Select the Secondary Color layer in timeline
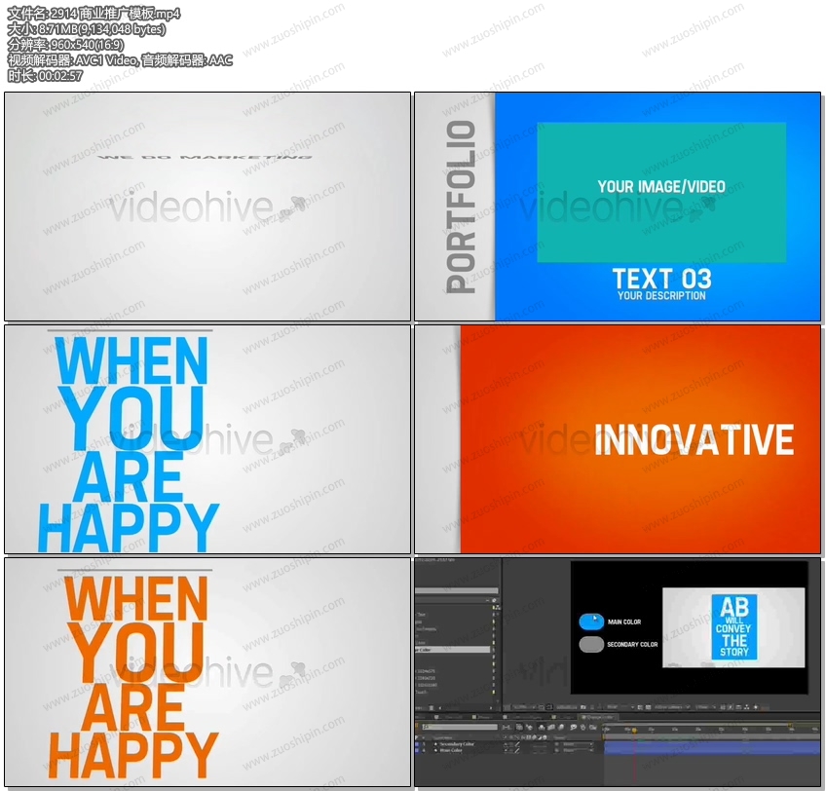The image size is (826, 791). tap(456, 744)
